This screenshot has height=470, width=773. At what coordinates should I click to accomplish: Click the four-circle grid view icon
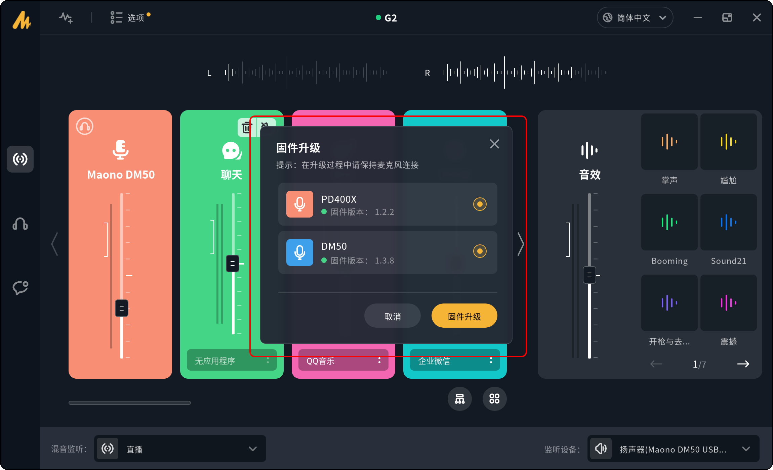(x=494, y=399)
